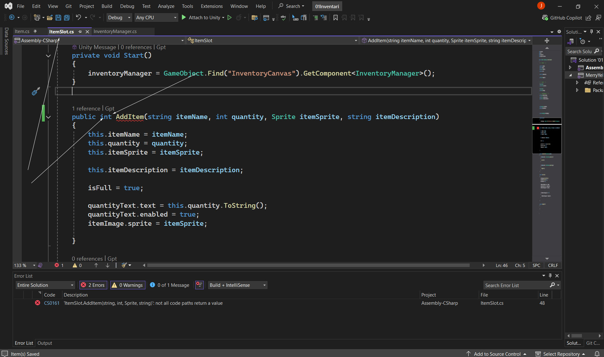Toggle the 0 of 1 Message filter

pos(170,285)
